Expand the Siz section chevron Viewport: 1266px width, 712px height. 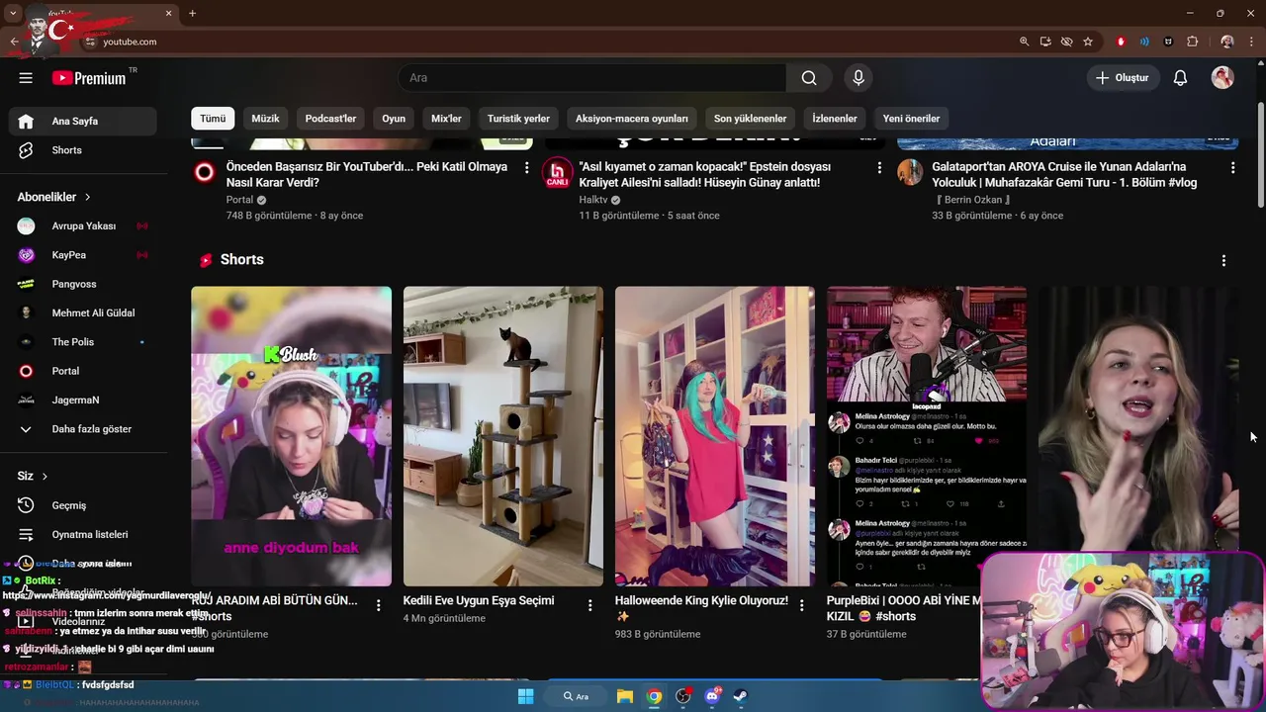(x=45, y=477)
